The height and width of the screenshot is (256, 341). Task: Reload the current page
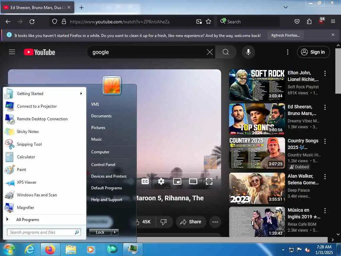(x=32, y=22)
